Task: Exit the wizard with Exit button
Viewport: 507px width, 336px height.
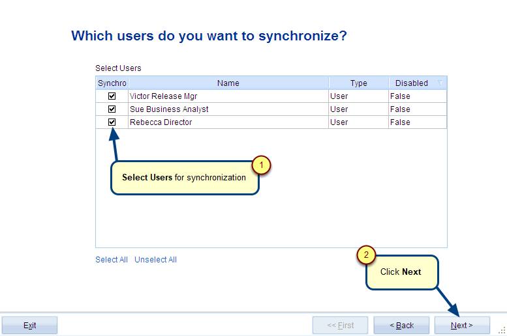Action: pos(30,325)
